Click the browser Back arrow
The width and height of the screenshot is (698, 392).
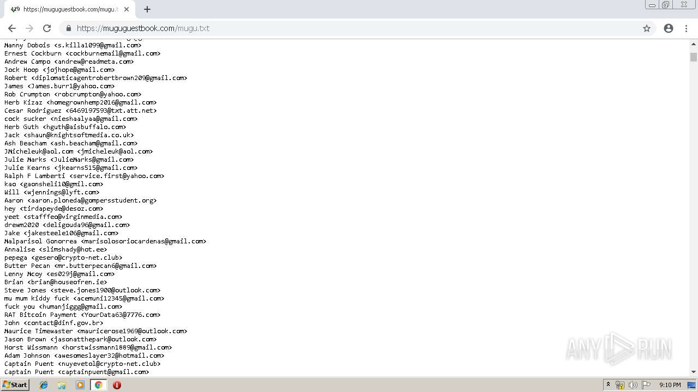12,28
